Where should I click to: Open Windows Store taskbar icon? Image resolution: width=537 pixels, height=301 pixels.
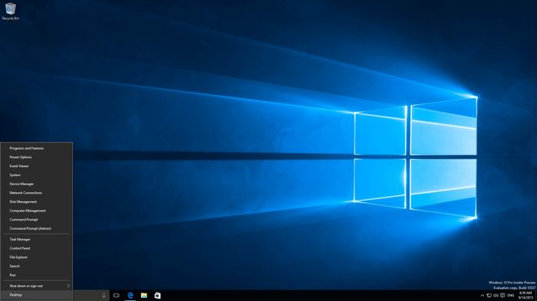157,295
